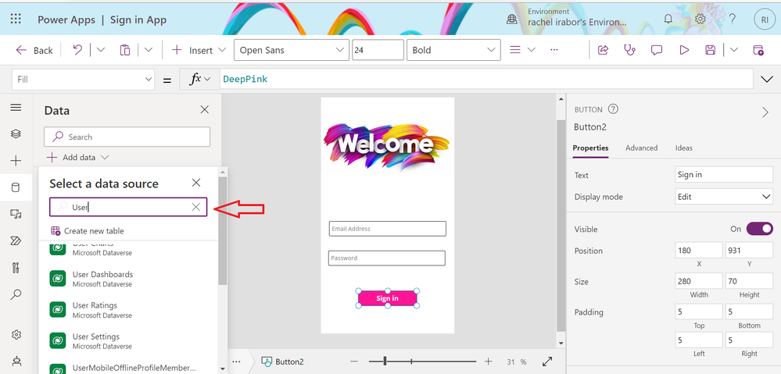Open the Virtual agent icon in sidebar
The height and width of the screenshot is (374, 781).
click(x=16, y=361)
